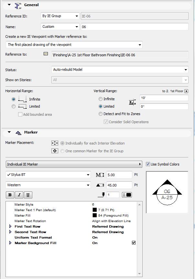The width and height of the screenshot is (195, 279).
Task: Click the vertical range top 10' field
Action: pos(164,98)
